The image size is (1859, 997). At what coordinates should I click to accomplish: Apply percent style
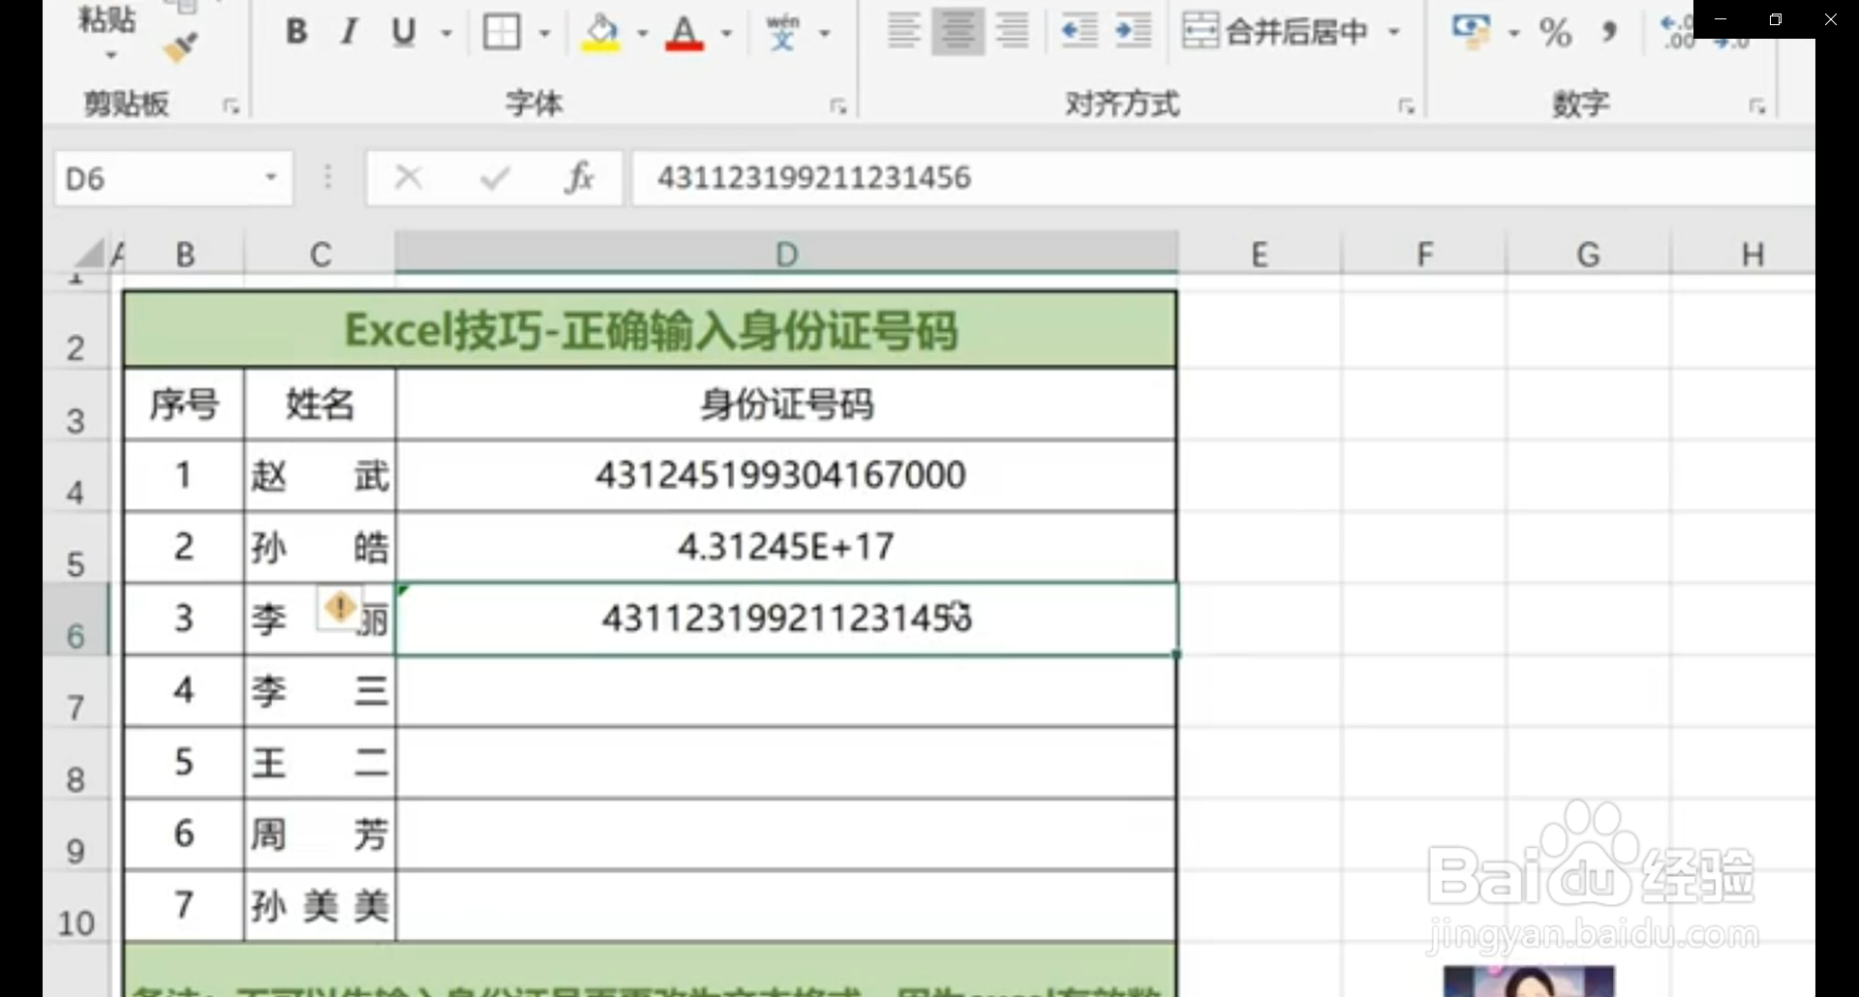[1555, 32]
